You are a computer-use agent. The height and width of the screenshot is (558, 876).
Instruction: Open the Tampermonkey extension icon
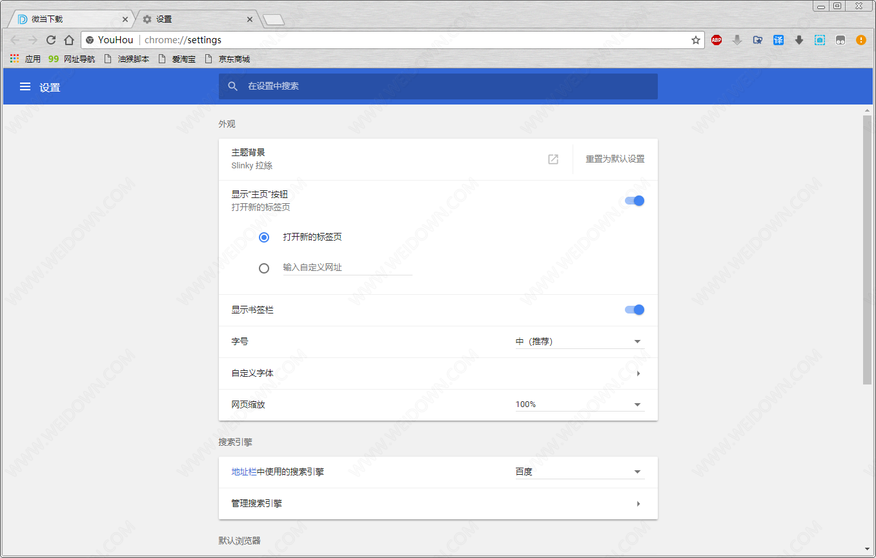840,40
